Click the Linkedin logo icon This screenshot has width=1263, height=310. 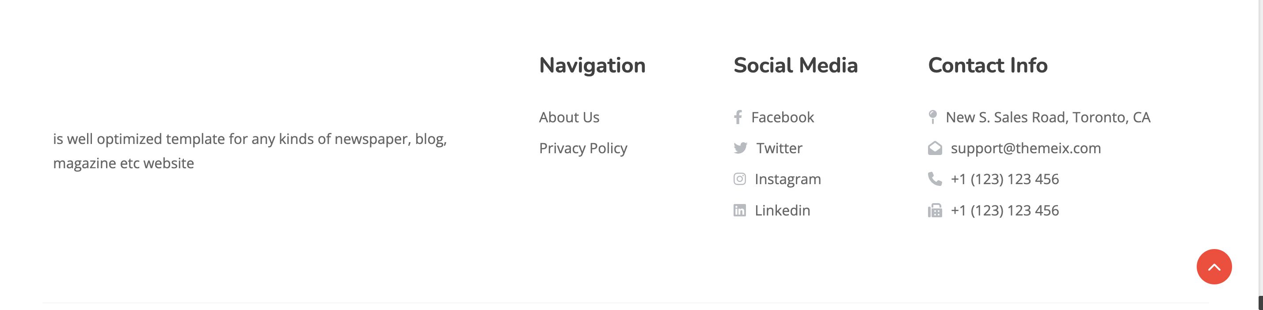(x=739, y=210)
